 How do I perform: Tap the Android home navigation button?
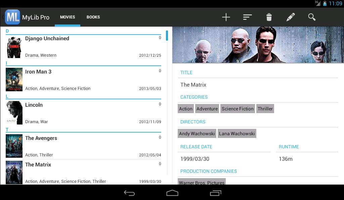(x=172, y=193)
